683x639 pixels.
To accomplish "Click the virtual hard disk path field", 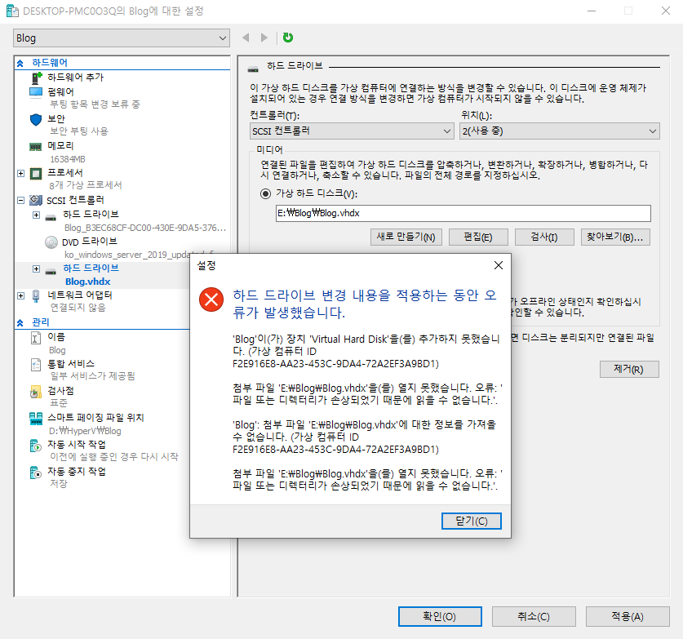I will click(x=463, y=214).
